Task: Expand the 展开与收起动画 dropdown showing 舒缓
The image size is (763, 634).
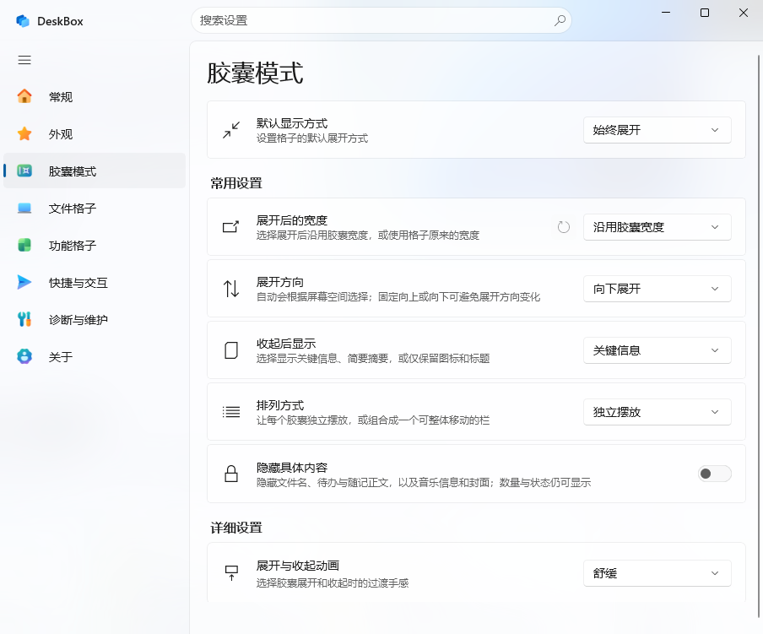Action: tap(657, 573)
